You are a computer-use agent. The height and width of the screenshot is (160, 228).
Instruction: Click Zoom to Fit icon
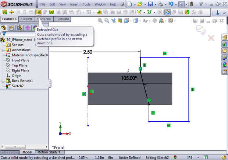pos(100,21)
